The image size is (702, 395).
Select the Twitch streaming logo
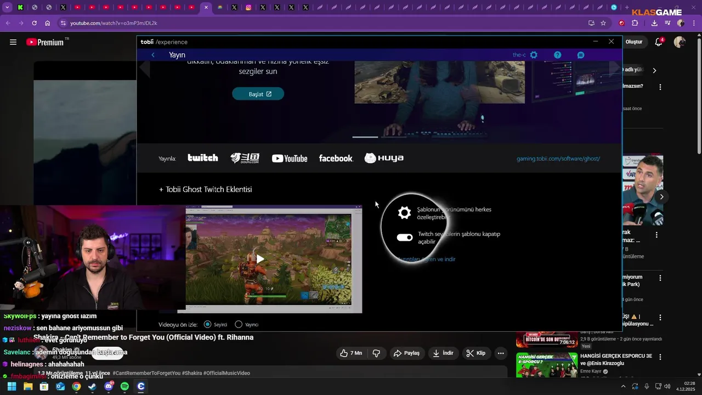click(x=203, y=158)
